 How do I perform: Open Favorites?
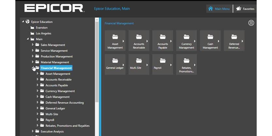point(245,9)
